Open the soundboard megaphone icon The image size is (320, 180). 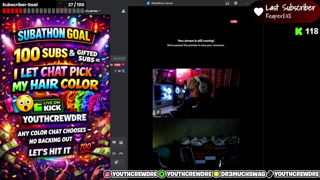click(116, 162)
